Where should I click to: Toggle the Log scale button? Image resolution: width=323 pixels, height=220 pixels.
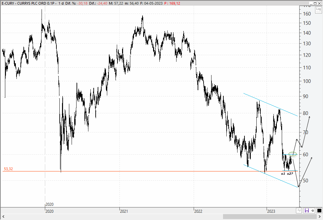pyautogui.click(x=318, y=10)
